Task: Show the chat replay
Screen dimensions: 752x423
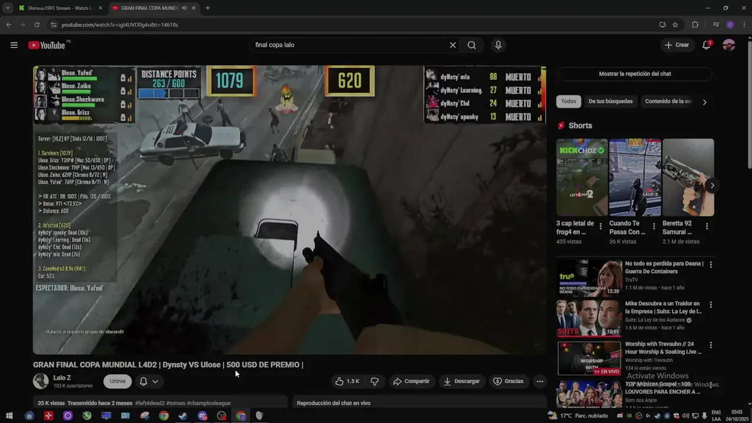Action: click(634, 74)
